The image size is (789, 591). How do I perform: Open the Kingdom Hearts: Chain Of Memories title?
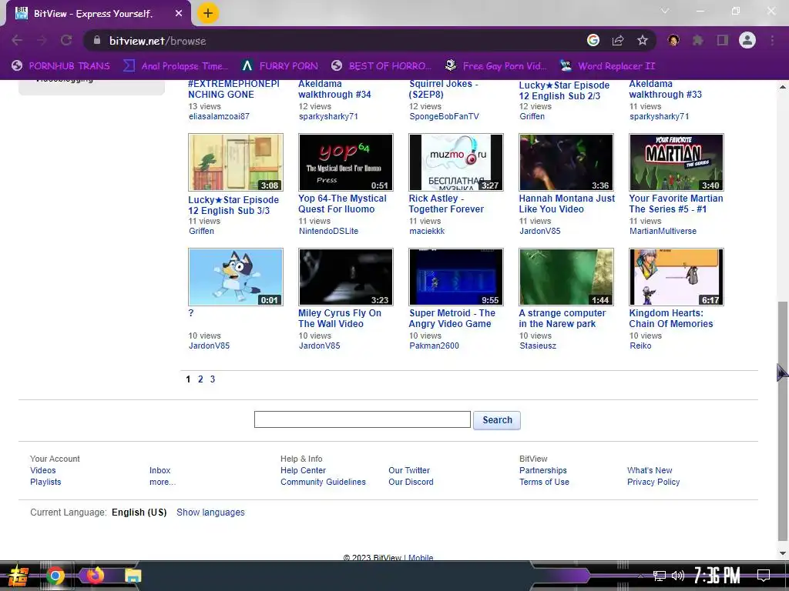point(671,319)
